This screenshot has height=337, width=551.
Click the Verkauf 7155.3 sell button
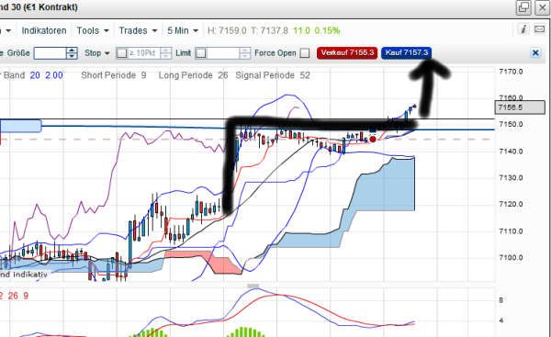[347, 52]
